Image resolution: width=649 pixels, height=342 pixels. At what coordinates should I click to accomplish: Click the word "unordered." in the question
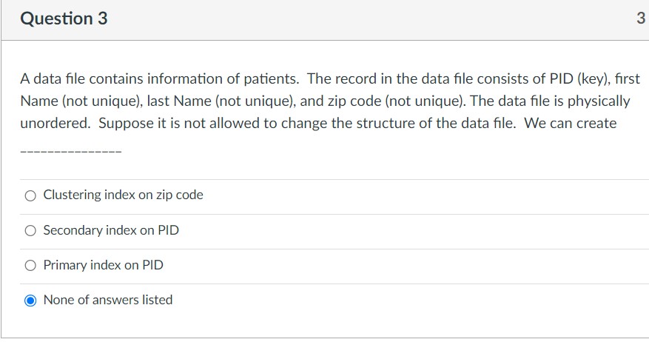55,123
